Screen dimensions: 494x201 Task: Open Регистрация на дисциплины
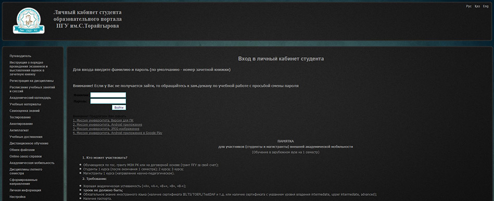32,81
